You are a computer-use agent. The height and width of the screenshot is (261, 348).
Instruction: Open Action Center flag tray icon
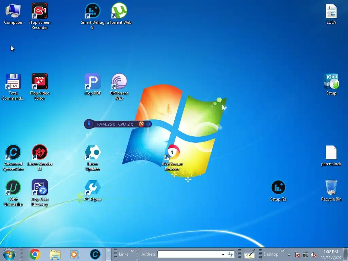(x=297, y=255)
